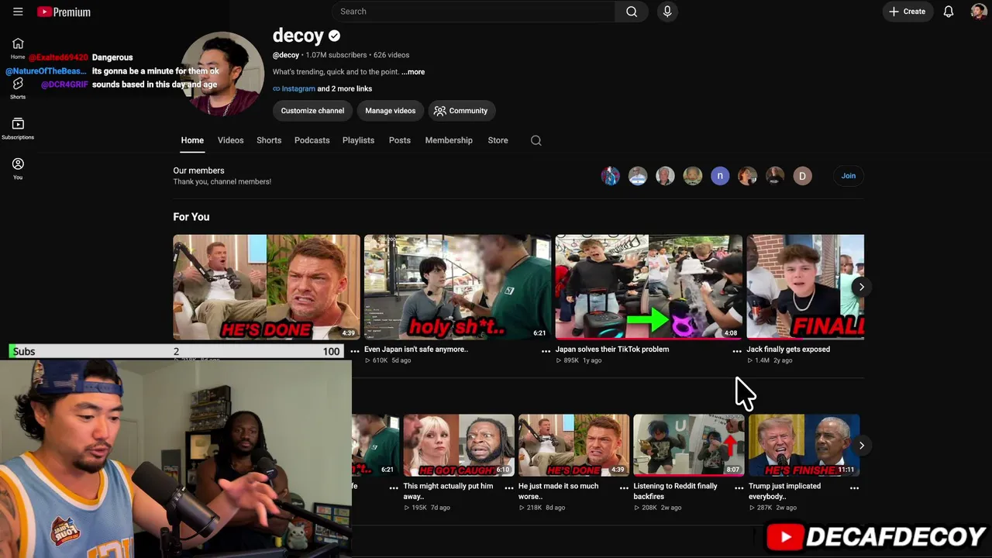This screenshot has width=992, height=558.
Task: Open the Podcasts tab
Action: click(312, 140)
